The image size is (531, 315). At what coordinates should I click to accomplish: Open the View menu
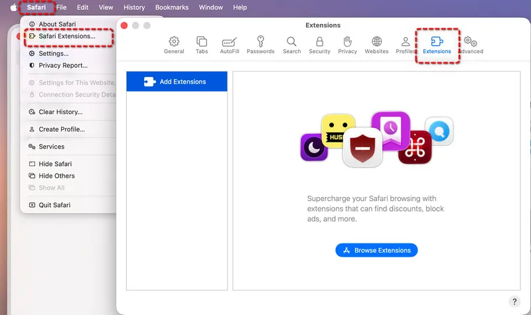point(106,7)
